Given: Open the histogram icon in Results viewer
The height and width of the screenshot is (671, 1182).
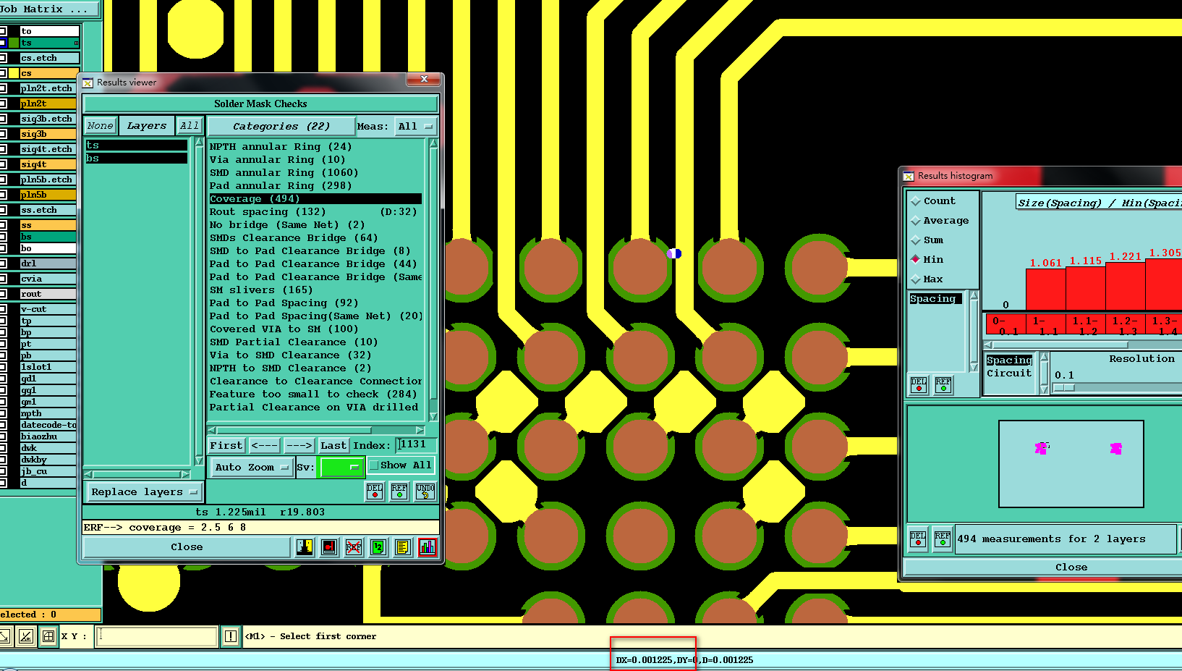Looking at the screenshot, I should click(x=428, y=547).
